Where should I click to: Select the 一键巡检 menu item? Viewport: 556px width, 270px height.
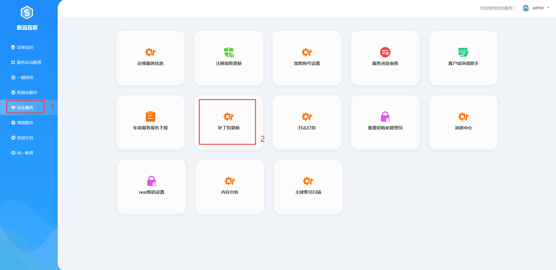pyautogui.click(x=29, y=77)
